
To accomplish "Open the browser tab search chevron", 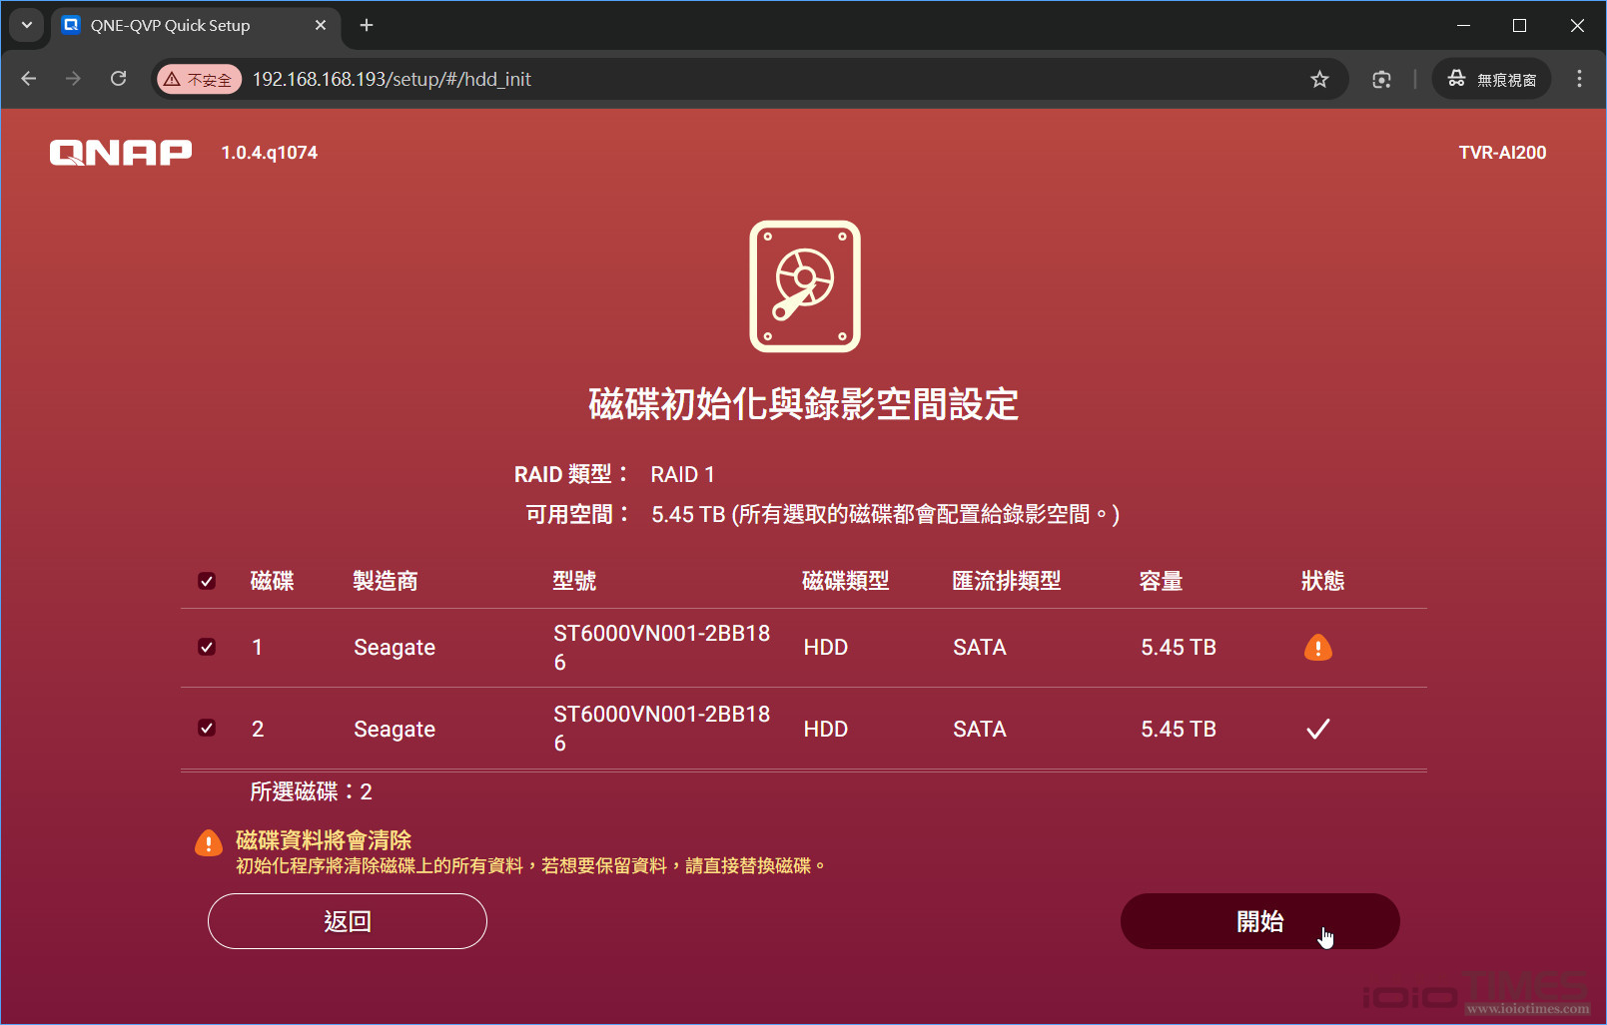I will tap(25, 25).
